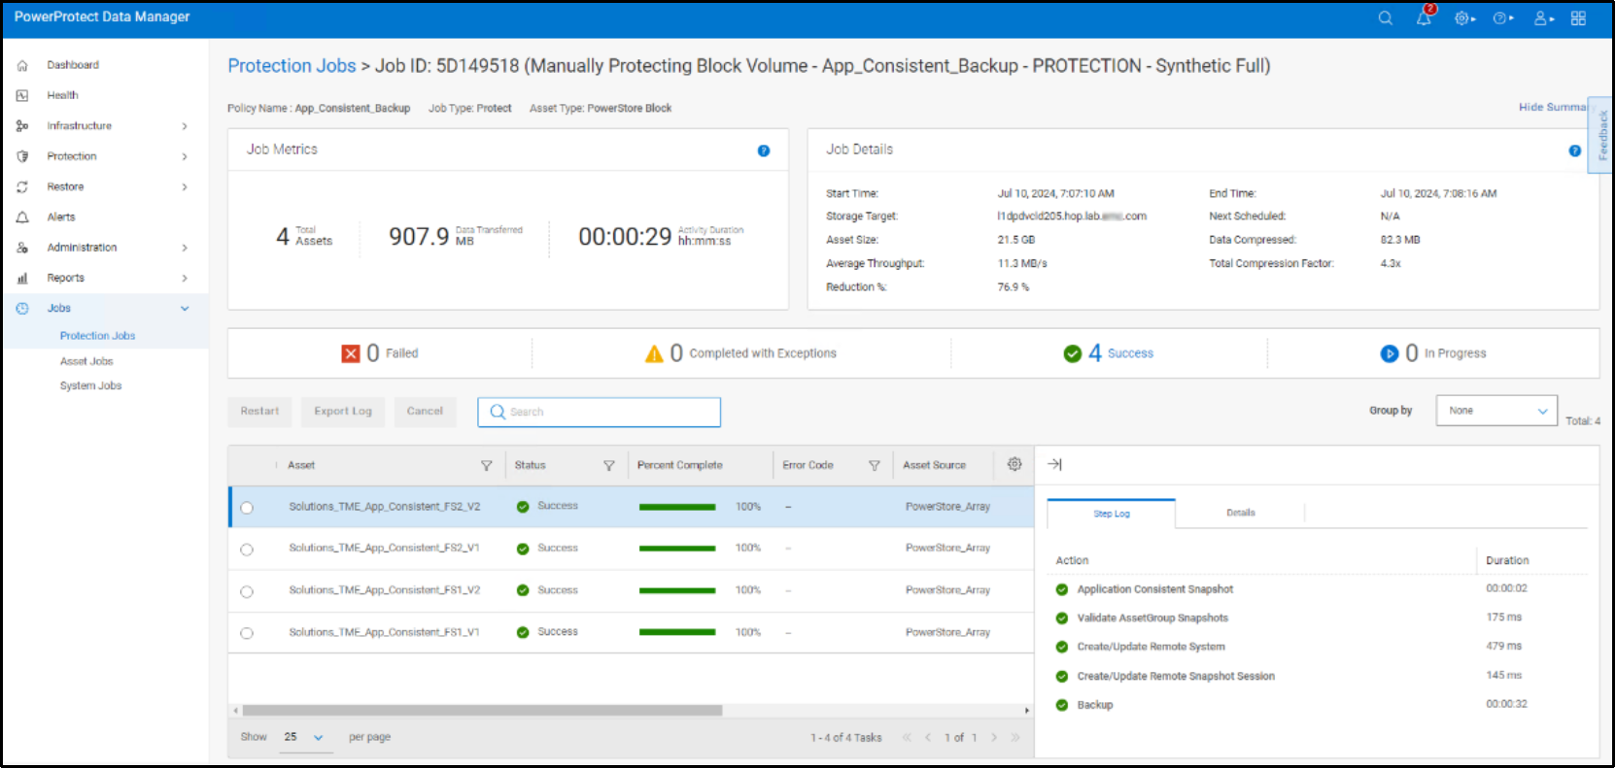The image size is (1616, 768).
Task: Filter the Status column
Action: (609, 466)
